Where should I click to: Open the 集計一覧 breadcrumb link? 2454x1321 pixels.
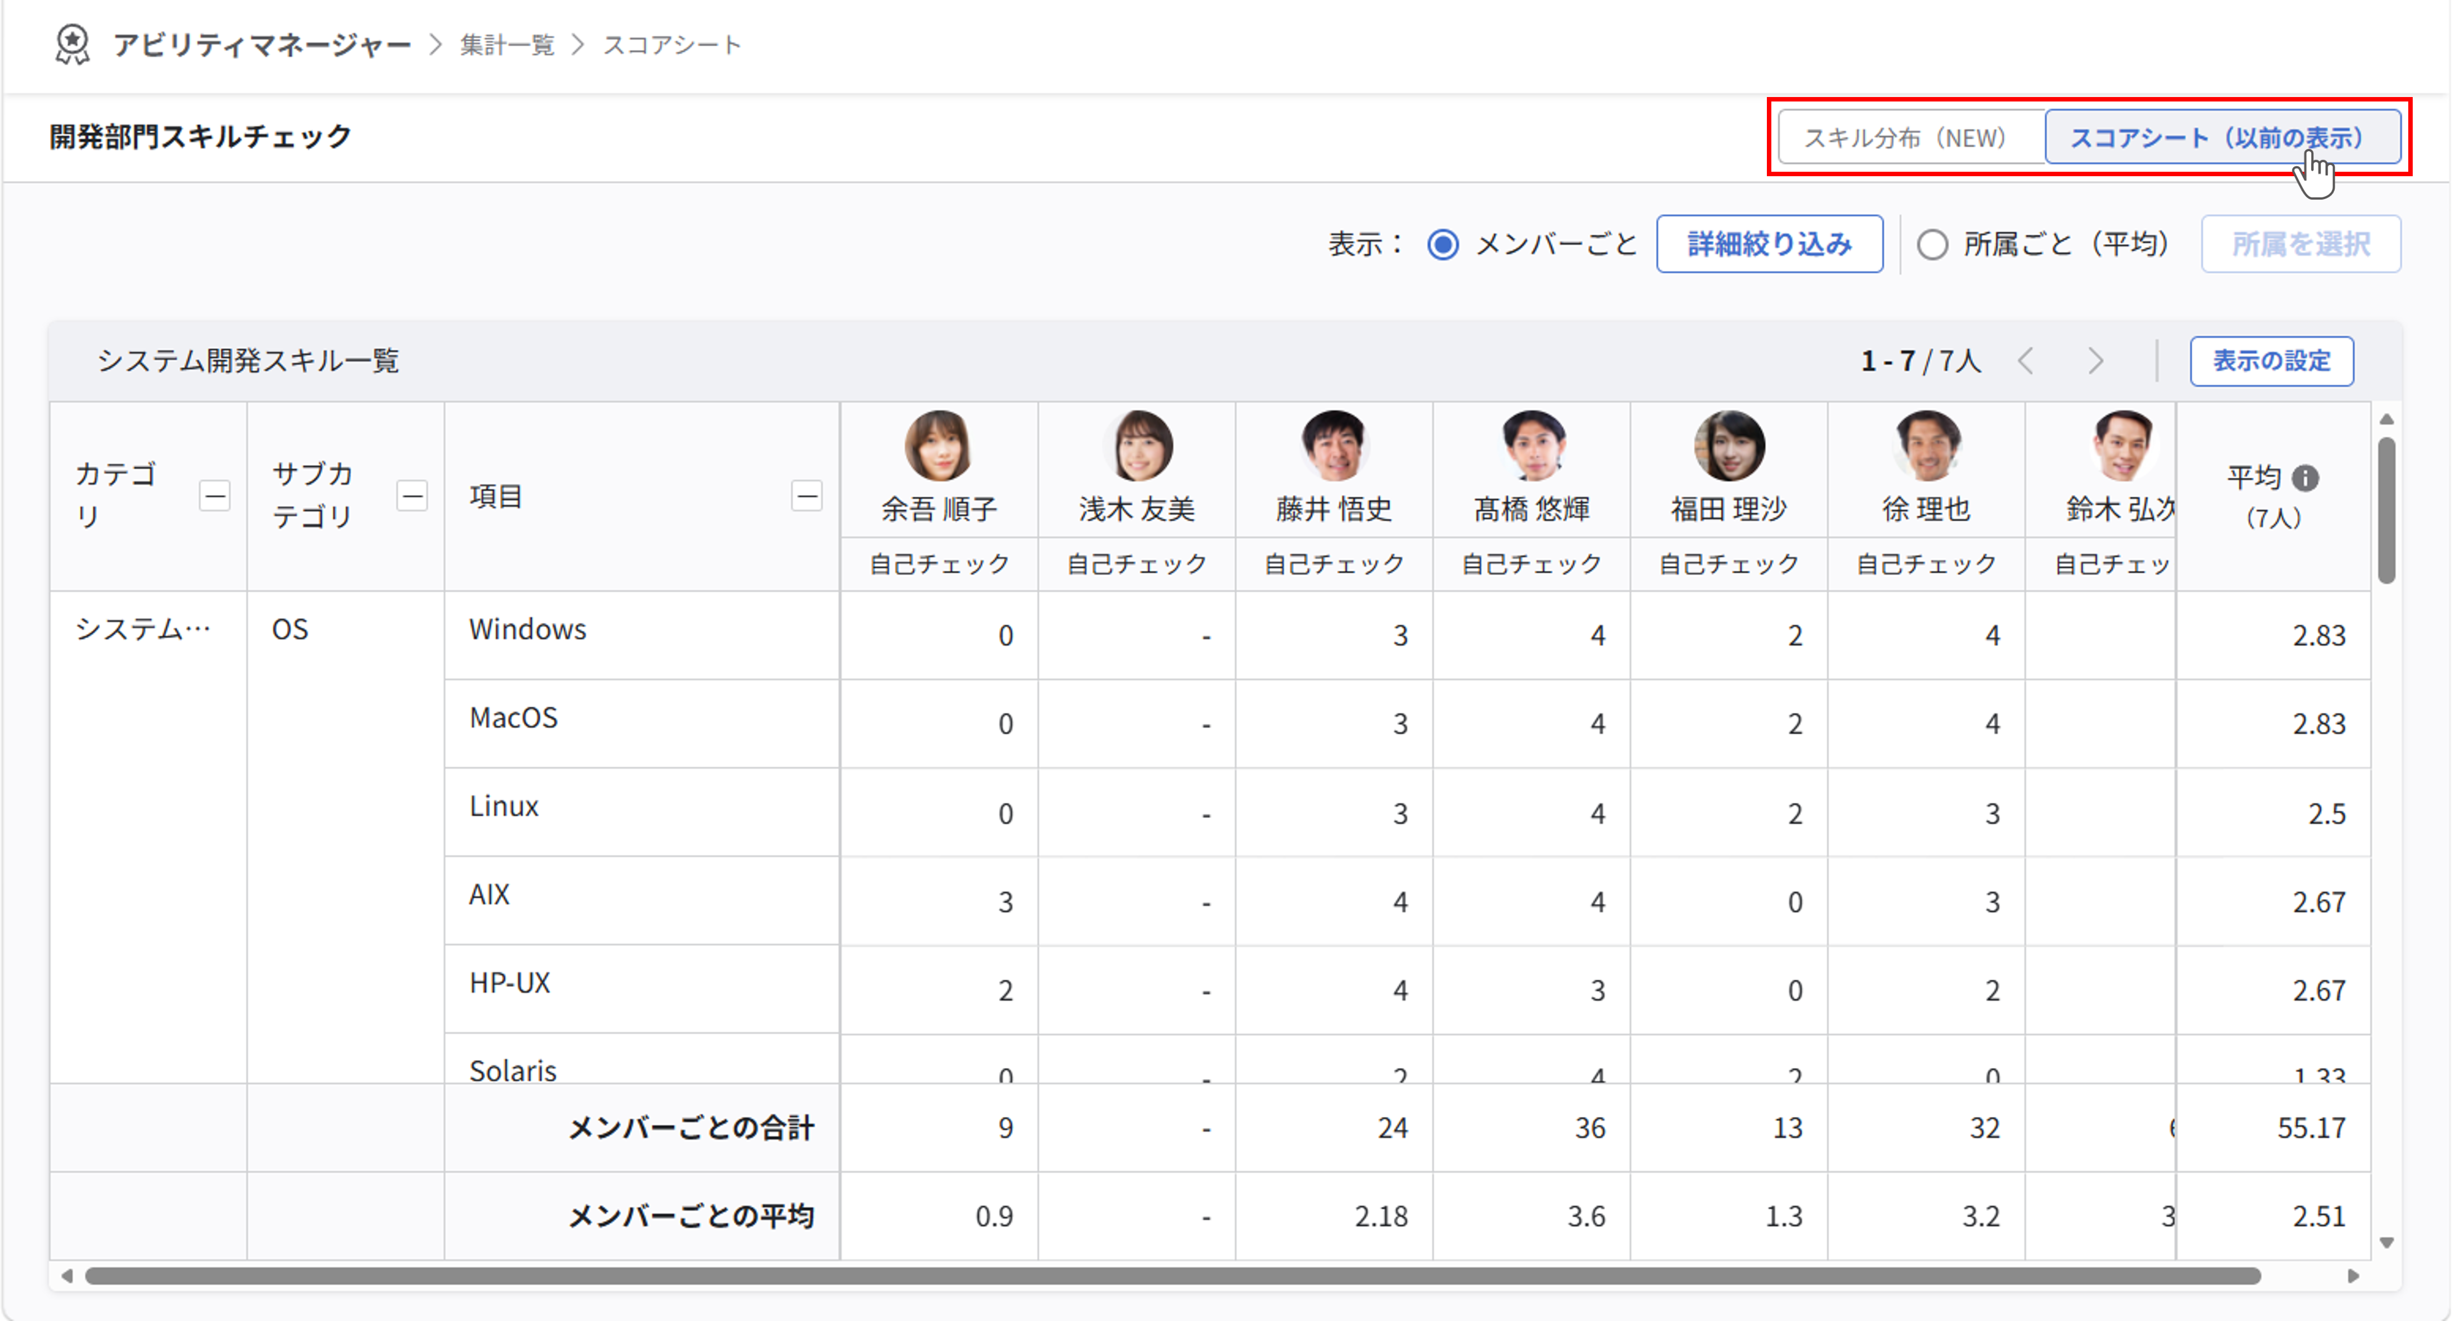(x=507, y=45)
